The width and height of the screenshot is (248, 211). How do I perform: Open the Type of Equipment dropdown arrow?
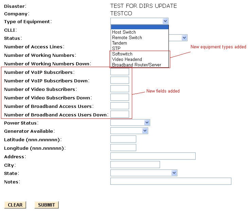165,21
